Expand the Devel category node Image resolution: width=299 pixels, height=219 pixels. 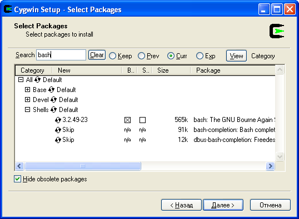[x=27, y=99]
